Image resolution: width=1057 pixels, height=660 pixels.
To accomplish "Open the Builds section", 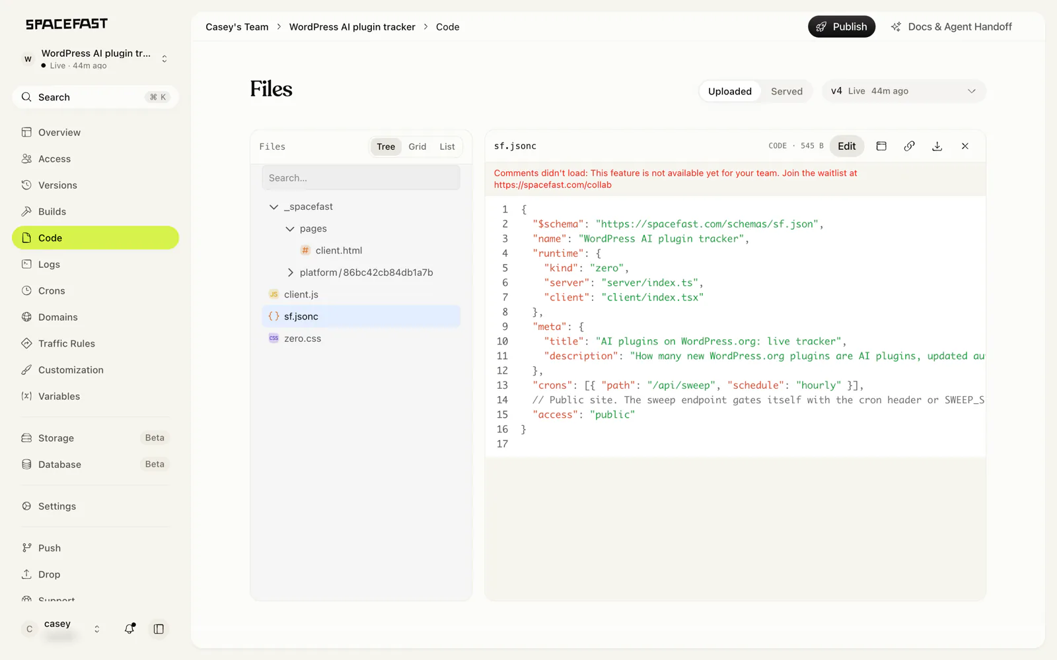I will [x=95, y=211].
